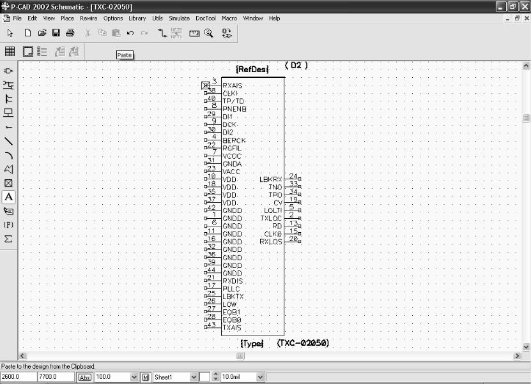Image resolution: width=531 pixels, height=384 pixels.
Task: Redo the last action
Action: coord(144,33)
